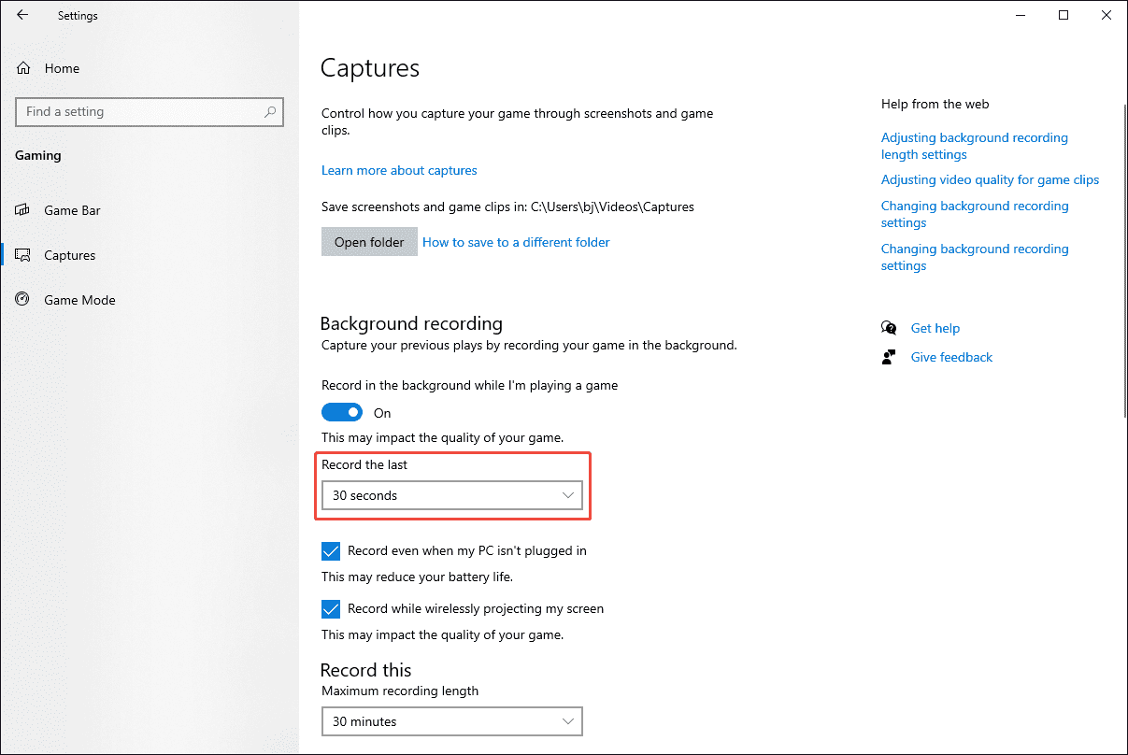1128x755 pixels.
Task: Click the Get help icon
Action: [x=889, y=328]
